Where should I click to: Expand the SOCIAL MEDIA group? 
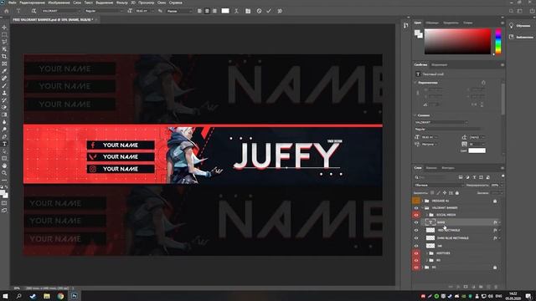427,215
